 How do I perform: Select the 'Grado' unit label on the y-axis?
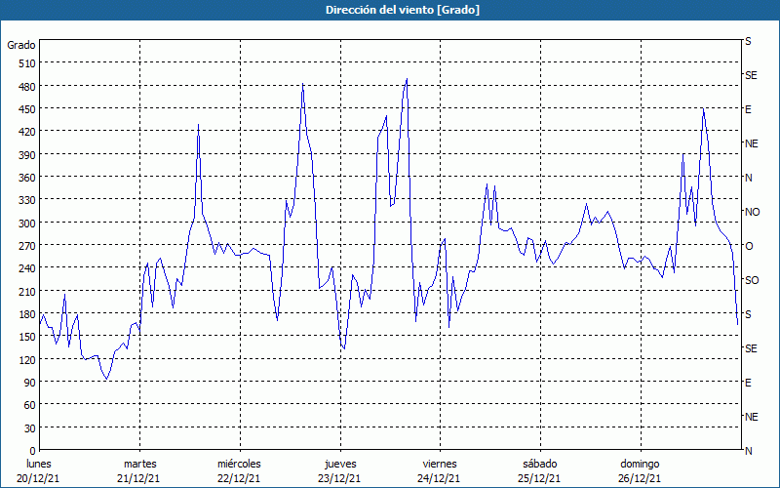[21, 45]
